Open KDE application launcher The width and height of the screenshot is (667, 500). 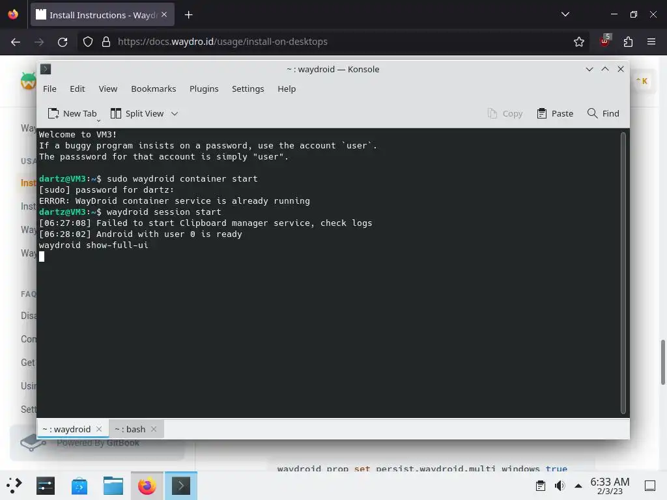[14, 486]
